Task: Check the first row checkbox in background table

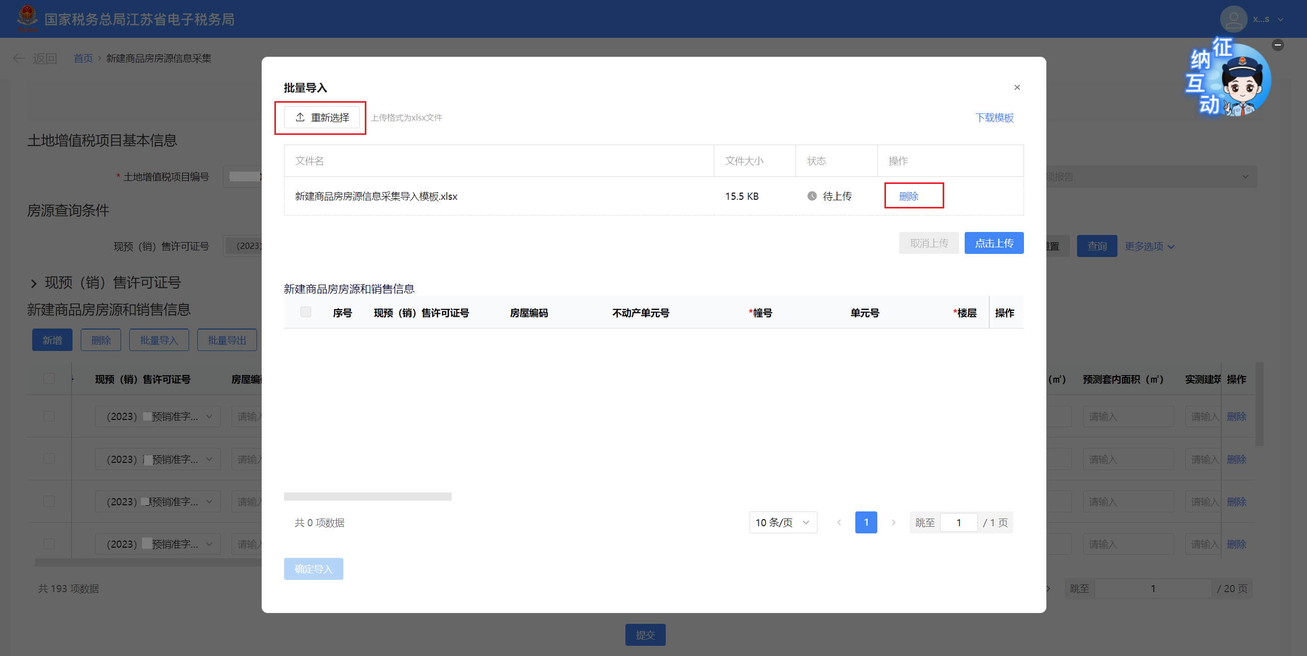Action: (49, 416)
